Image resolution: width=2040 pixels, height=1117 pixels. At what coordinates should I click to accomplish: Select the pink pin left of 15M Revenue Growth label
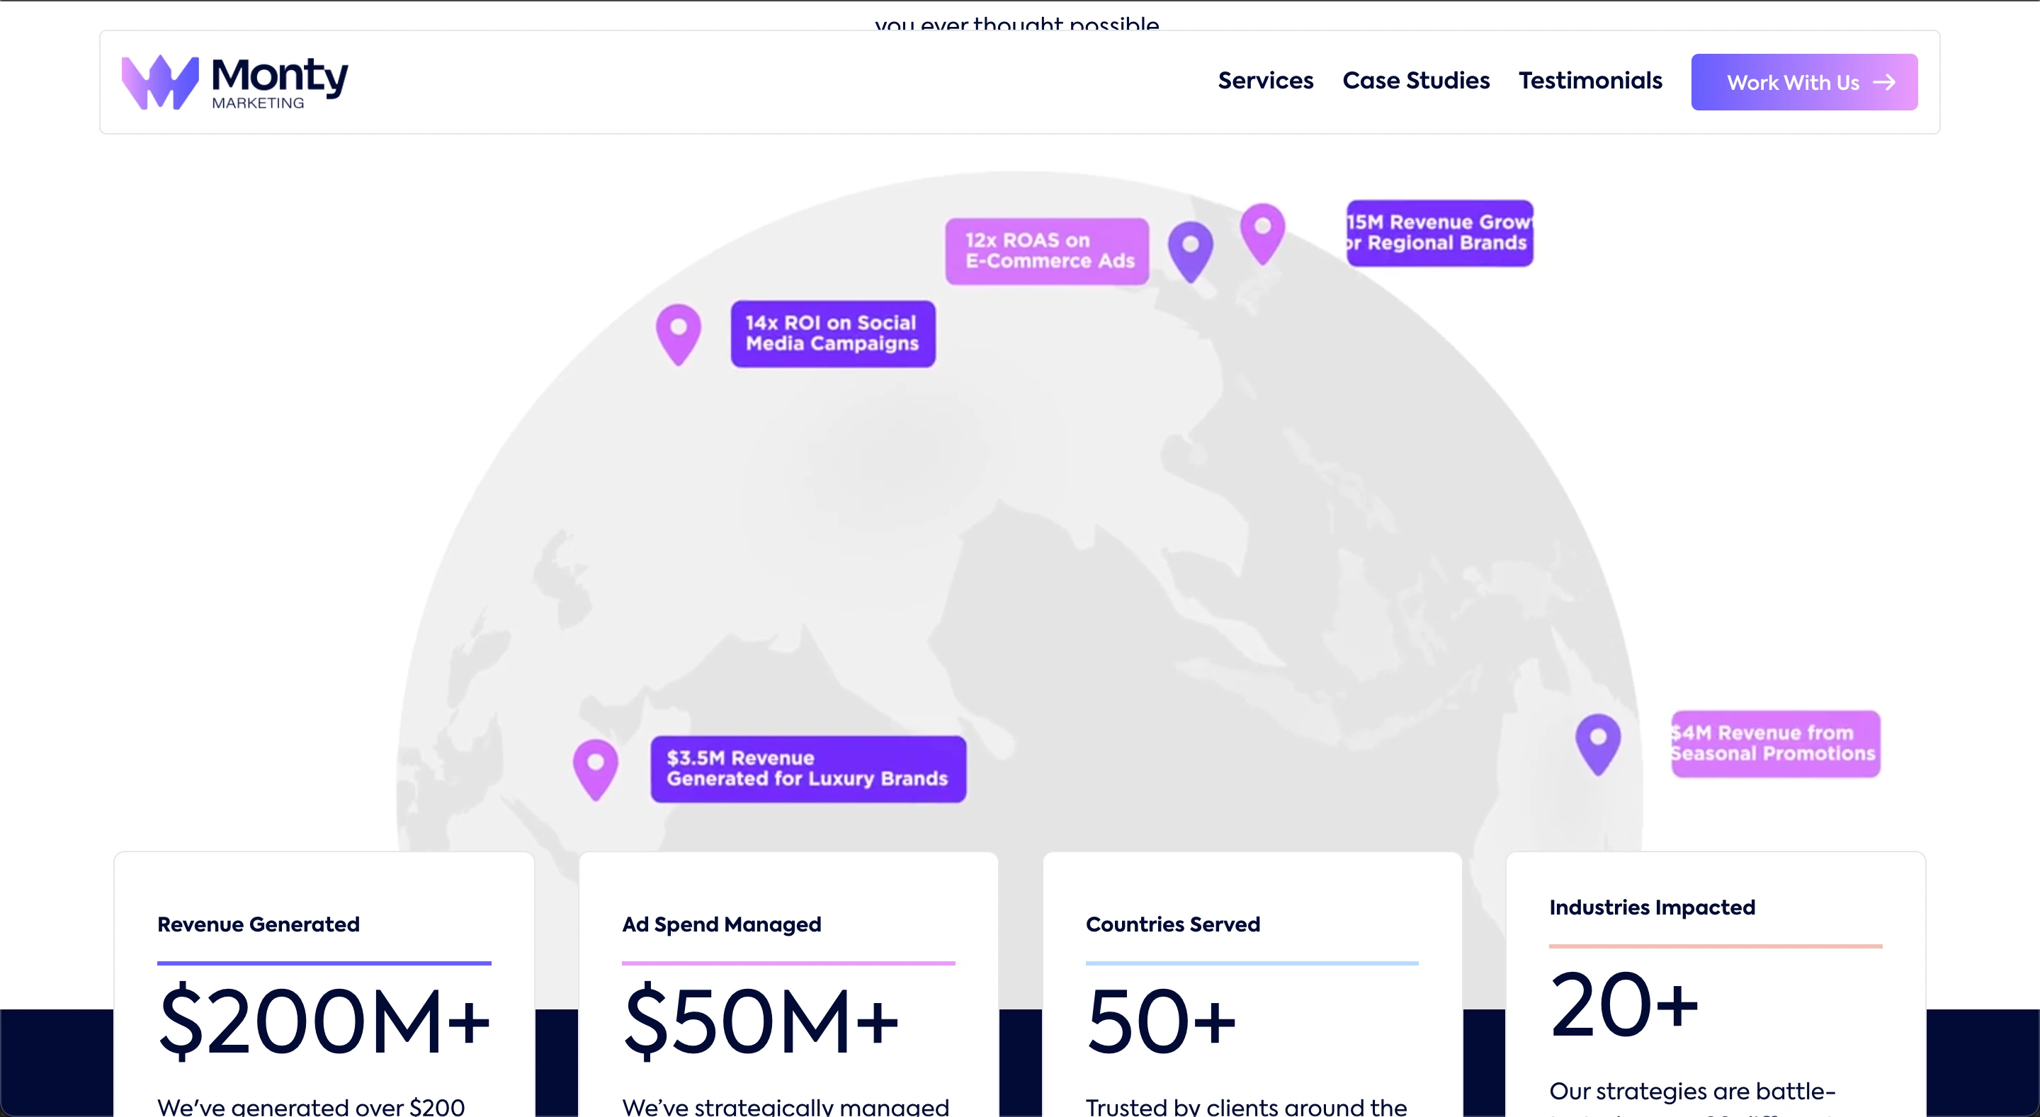[1262, 234]
